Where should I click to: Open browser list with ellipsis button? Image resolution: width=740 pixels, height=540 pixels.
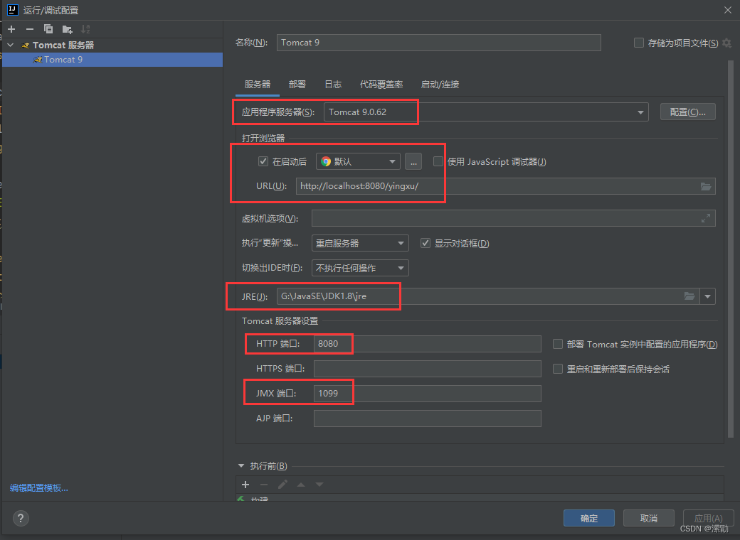coord(413,161)
